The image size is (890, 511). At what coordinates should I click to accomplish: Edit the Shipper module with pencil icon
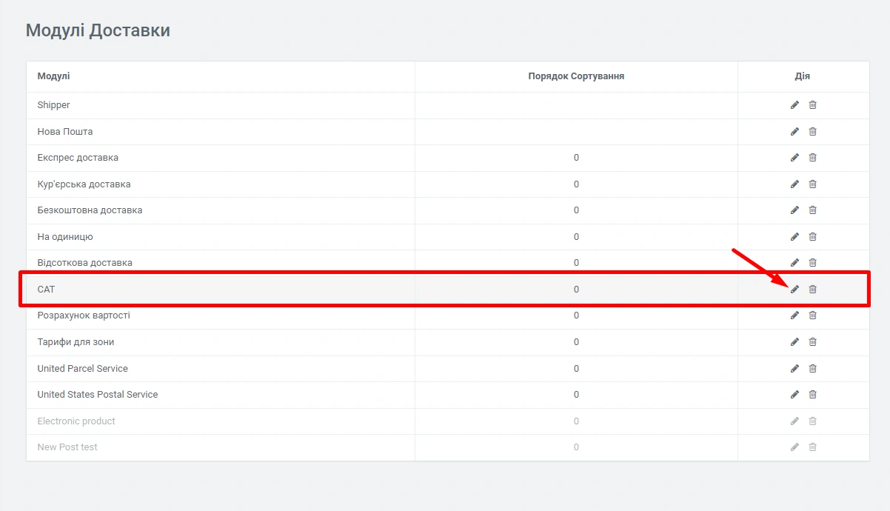[x=794, y=105]
